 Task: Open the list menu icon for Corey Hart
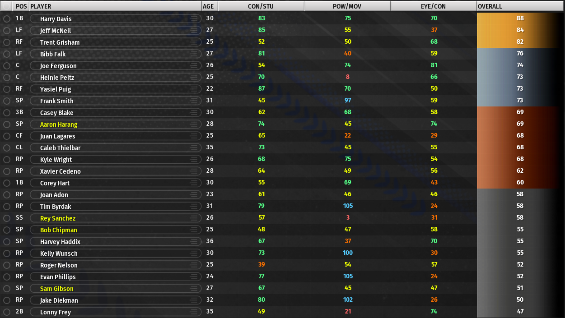(x=194, y=183)
